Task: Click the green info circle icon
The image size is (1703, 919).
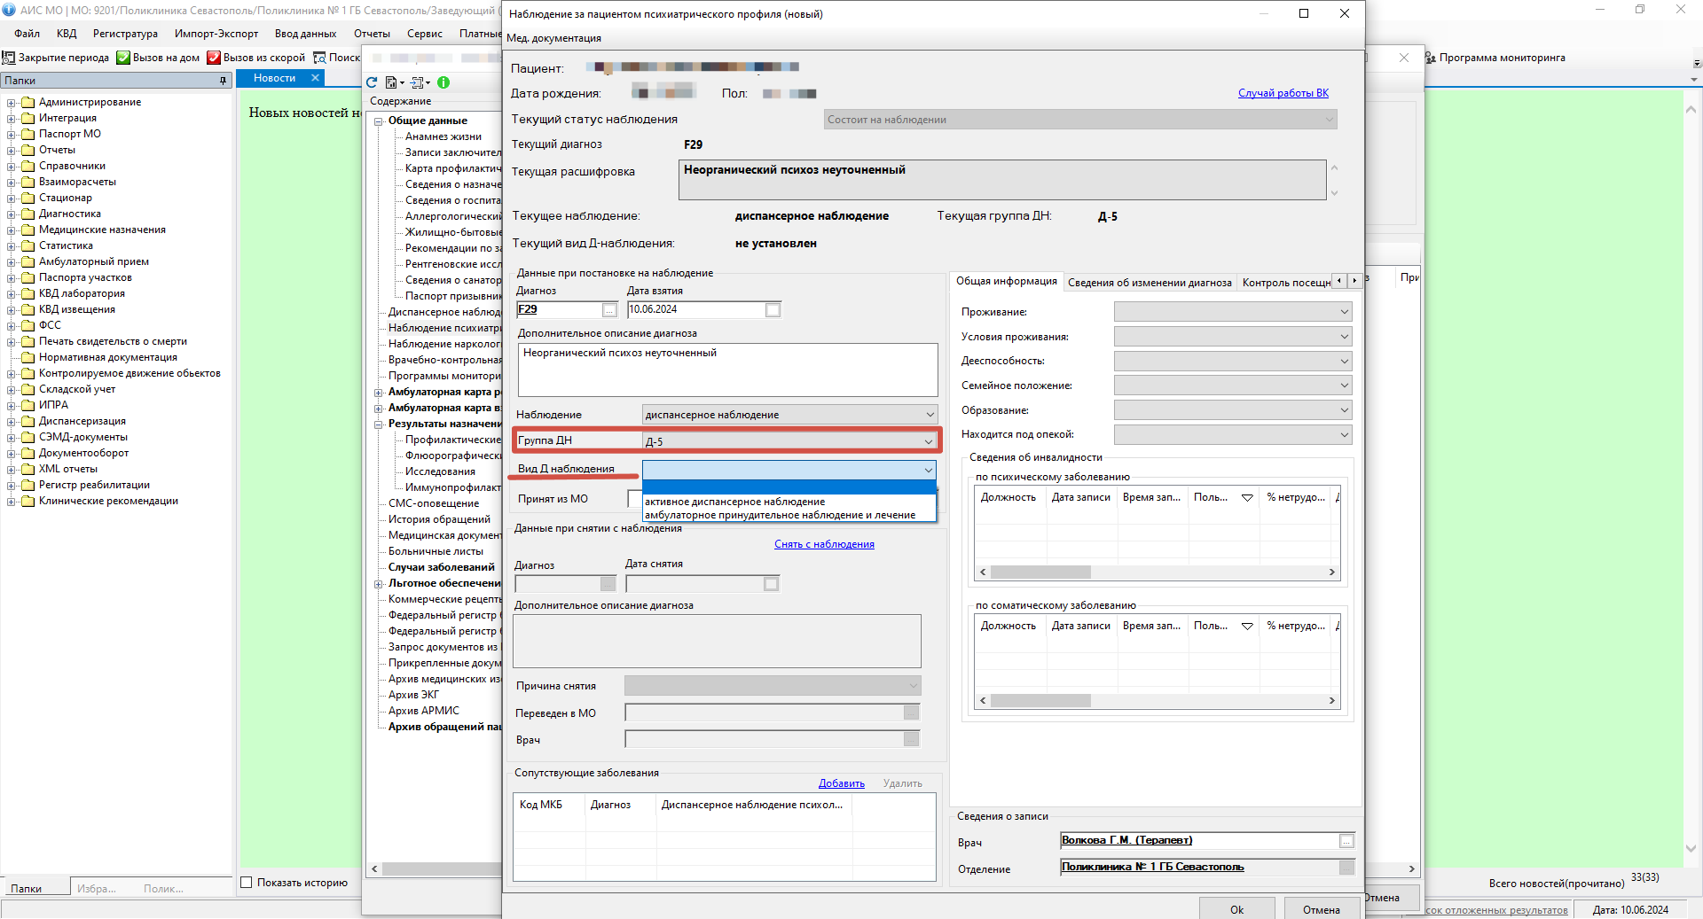Action: click(x=443, y=82)
